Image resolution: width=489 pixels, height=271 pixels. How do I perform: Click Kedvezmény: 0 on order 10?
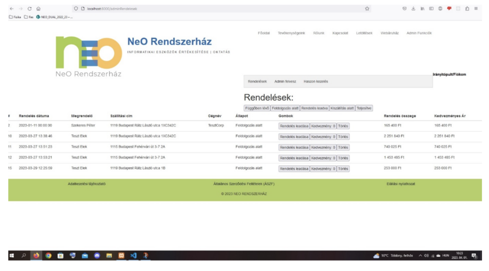coord(323,137)
